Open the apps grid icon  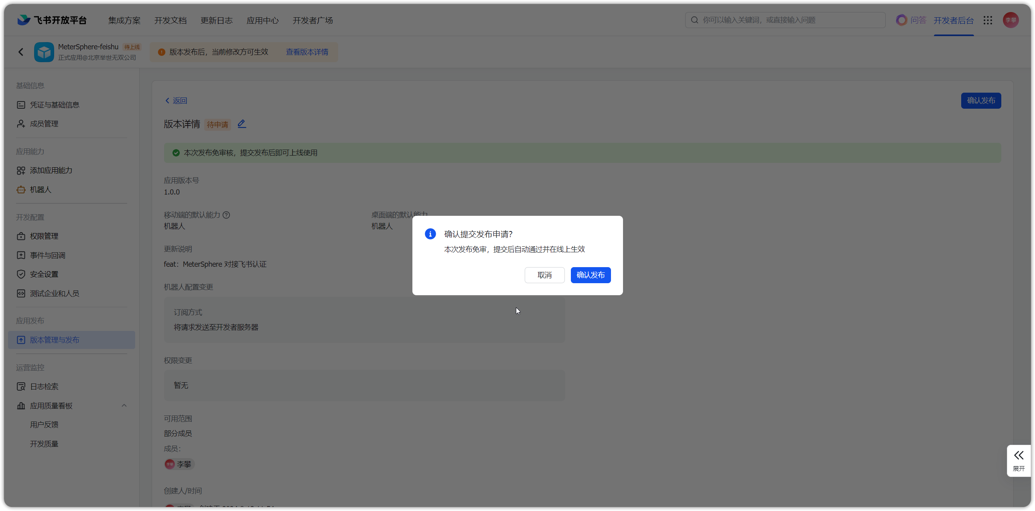point(988,20)
